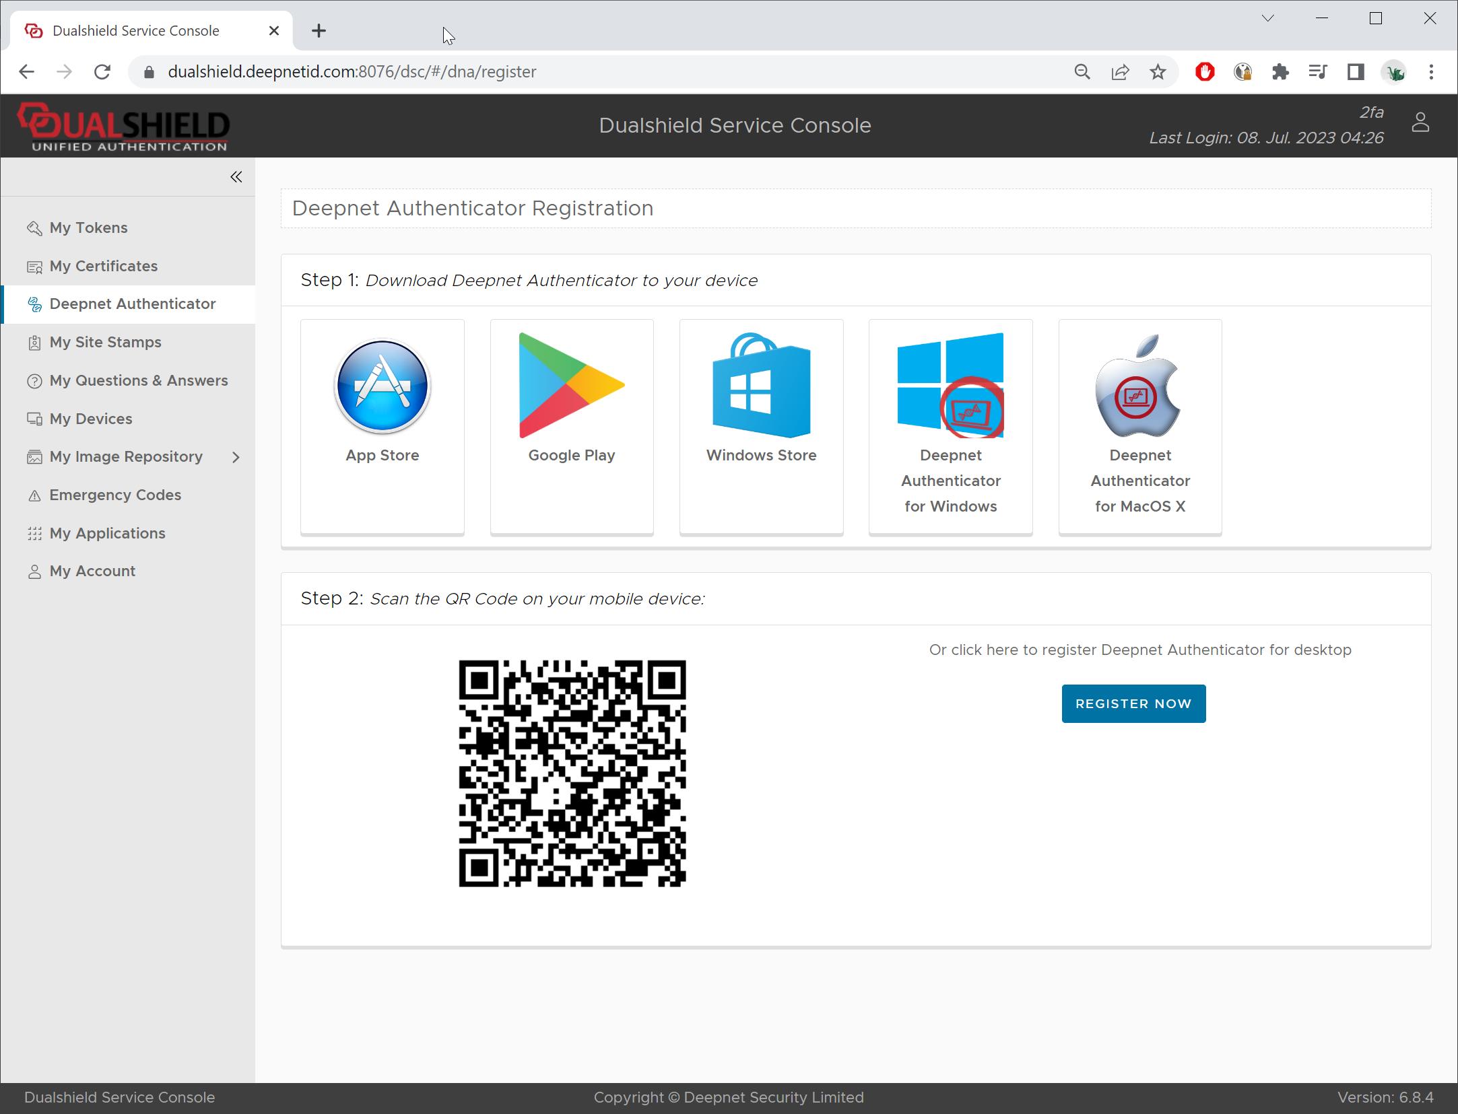Expand the My Image Repository submenu
The image size is (1458, 1114).
coord(236,457)
